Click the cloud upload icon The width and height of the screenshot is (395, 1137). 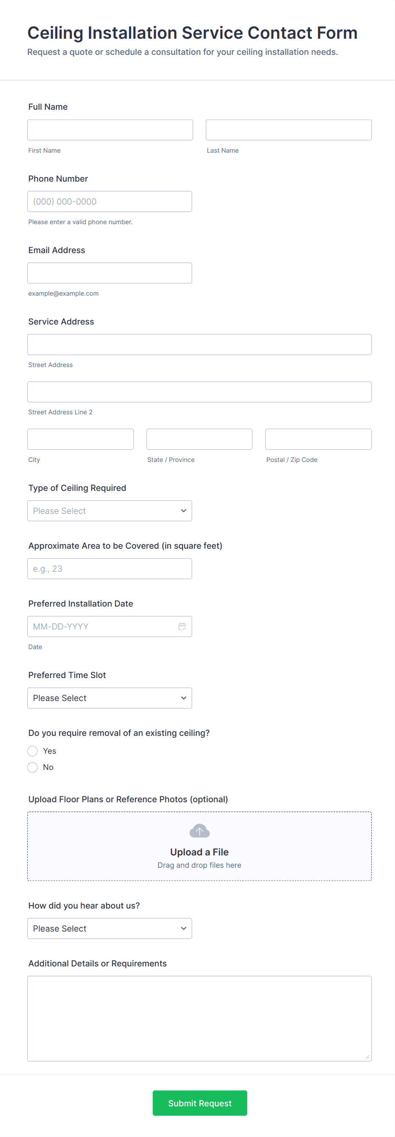[199, 831]
